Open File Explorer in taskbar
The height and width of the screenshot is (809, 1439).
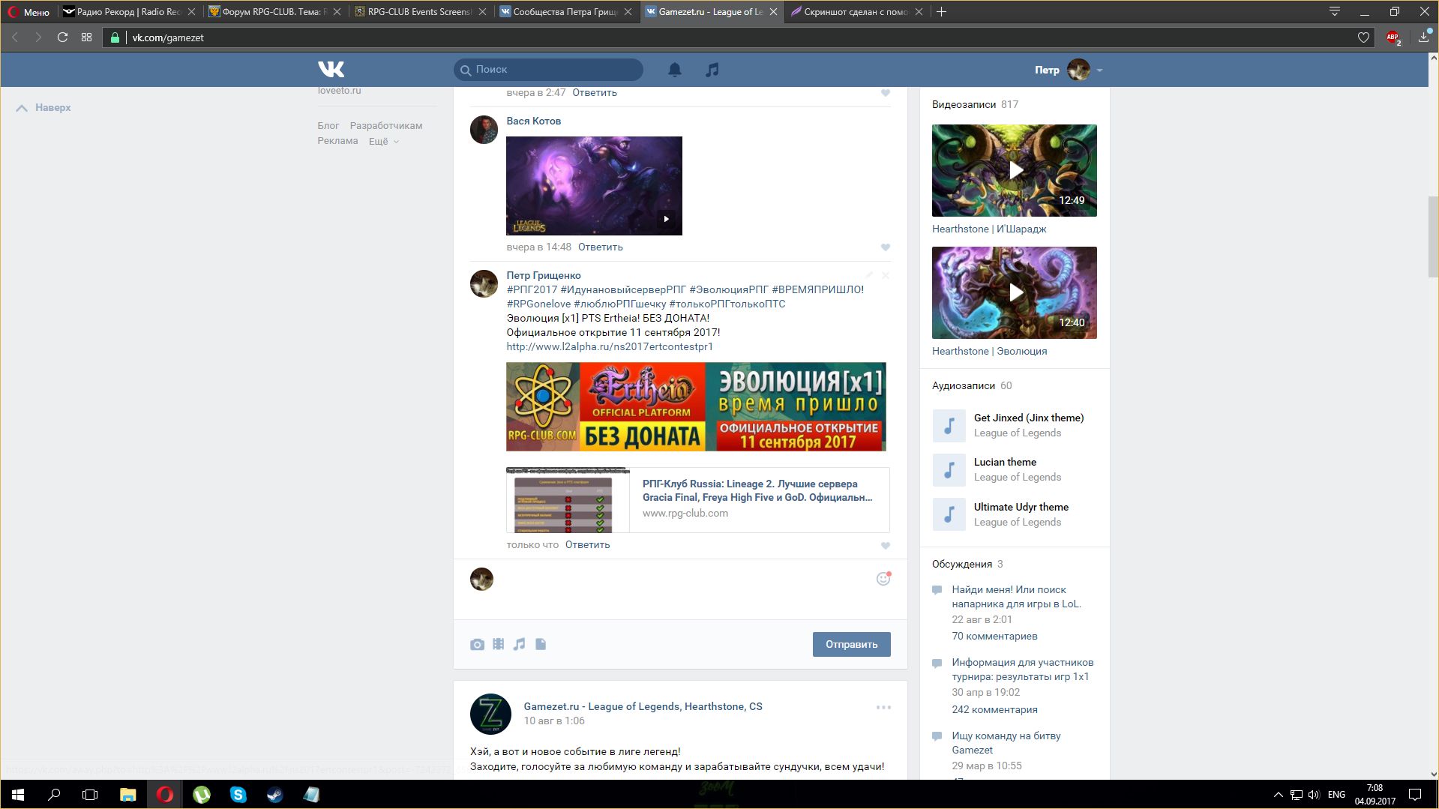127,795
